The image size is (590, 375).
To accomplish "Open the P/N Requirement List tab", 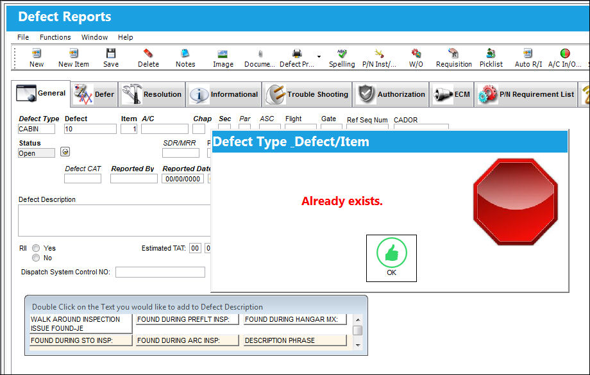I will click(526, 94).
